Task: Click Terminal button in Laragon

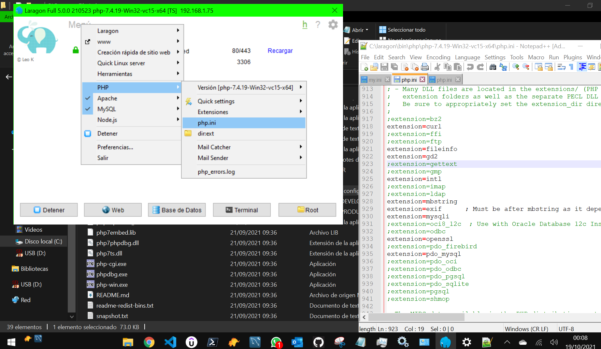Action: [242, 210]
